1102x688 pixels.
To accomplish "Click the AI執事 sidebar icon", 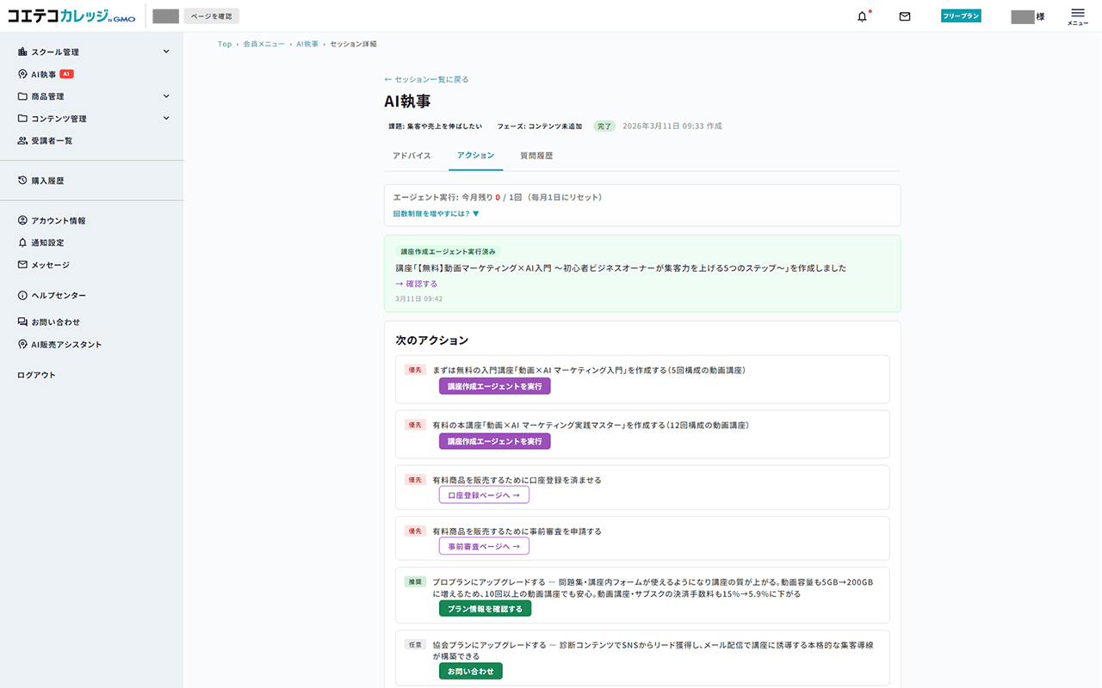I will coord(23,75).
